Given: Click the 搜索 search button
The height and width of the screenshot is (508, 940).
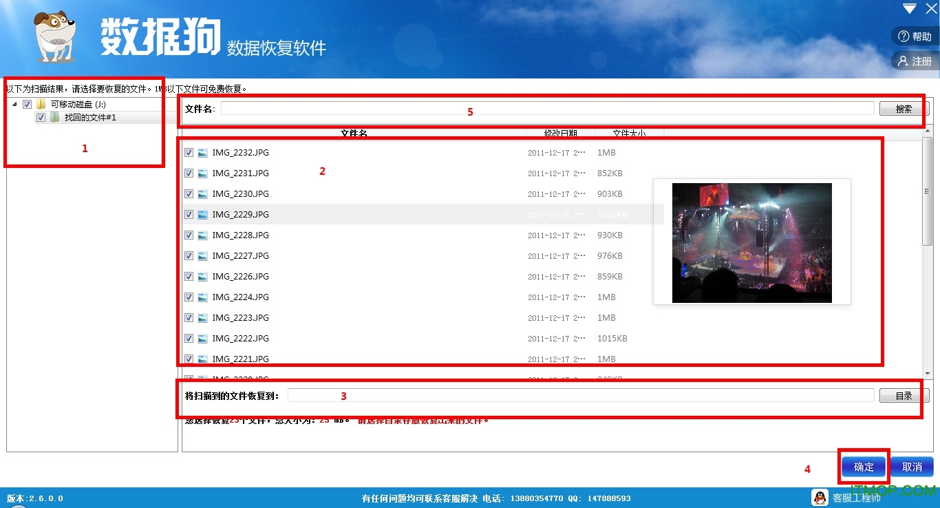Looking at the screenshot, I should [x=903, y=108].
